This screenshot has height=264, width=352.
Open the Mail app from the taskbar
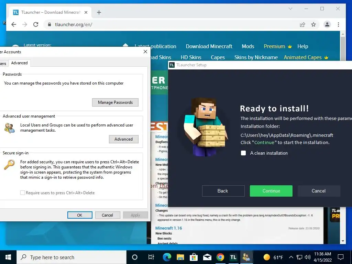click(207, 257)
